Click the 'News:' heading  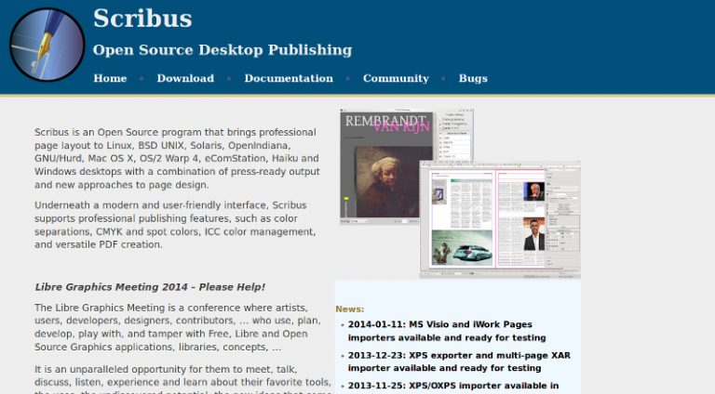click(350, 309)
